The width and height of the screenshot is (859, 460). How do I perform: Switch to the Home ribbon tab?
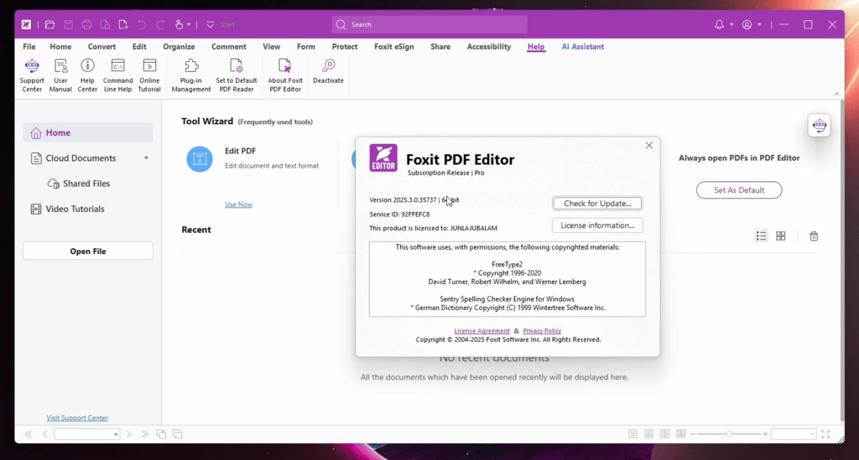[x=60, y=46]
